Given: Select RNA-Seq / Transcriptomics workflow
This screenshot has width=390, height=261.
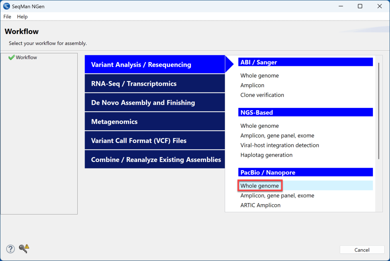Looking at the screenshot, I should click(x=155, y=83).
